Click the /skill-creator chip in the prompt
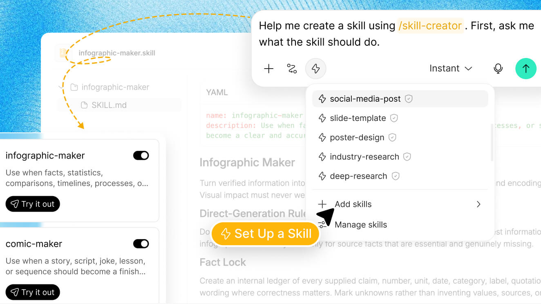 (430, 26)
